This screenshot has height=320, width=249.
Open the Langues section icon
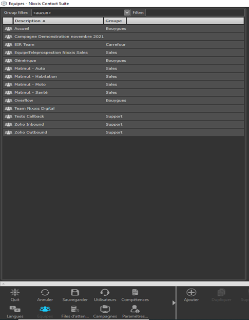coord(15,309)
